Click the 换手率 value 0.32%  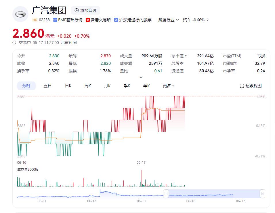[54, 71]
